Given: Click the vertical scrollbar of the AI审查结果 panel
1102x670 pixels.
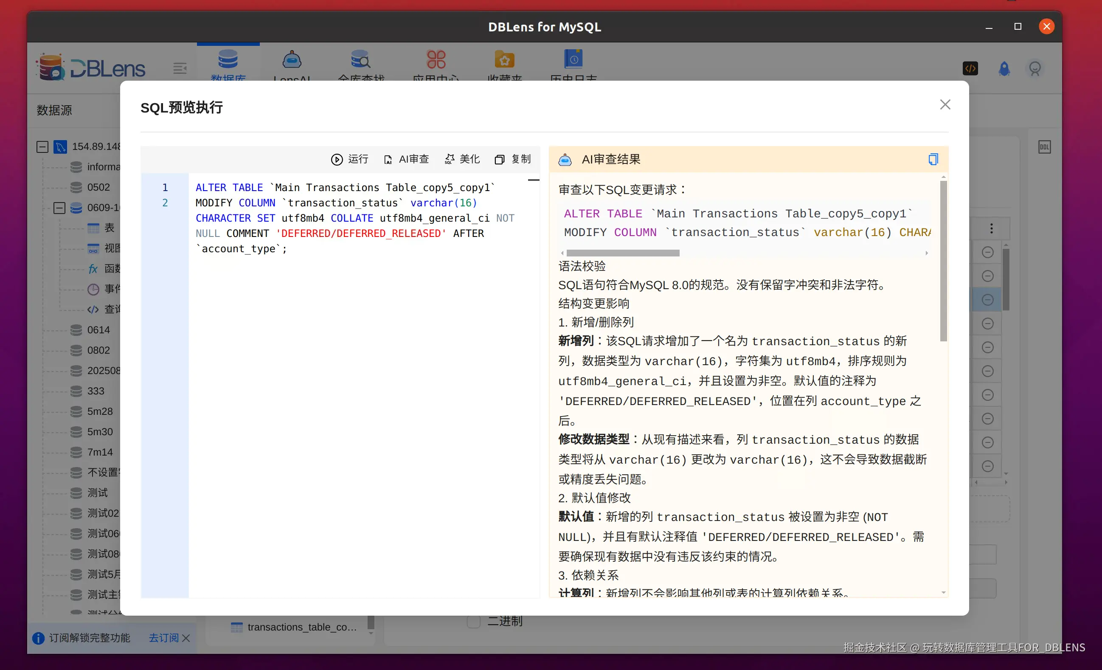Looking at the screenshot, I should 943,260.
